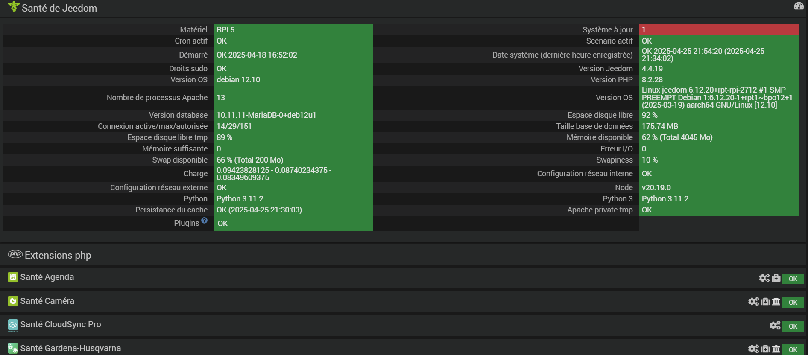
Task: Click the building icon in Santé Gardena-Husqvarna row
Action: pyautogui.click(x=776, y=349)
